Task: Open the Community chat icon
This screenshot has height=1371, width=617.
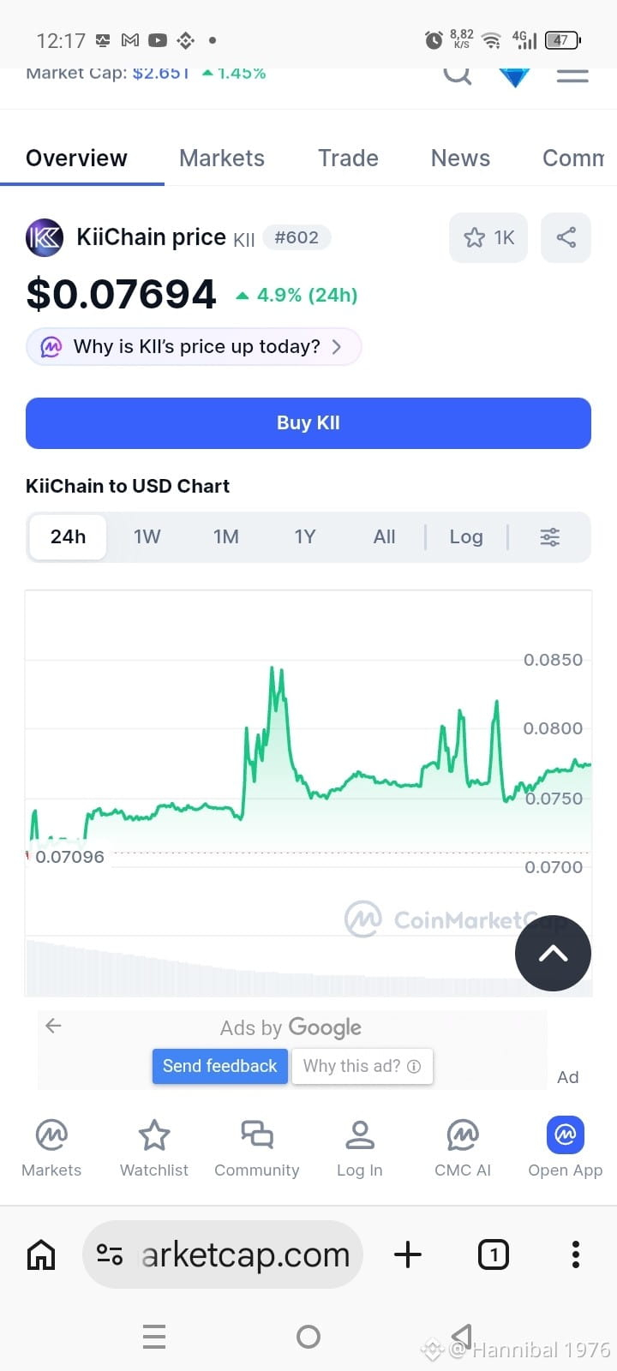Action: click(257, 1148)
